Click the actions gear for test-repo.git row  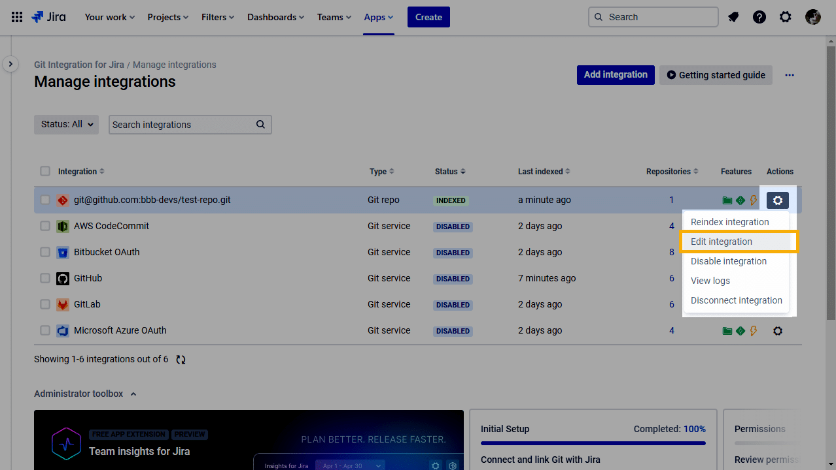click(x=778, y=200)
